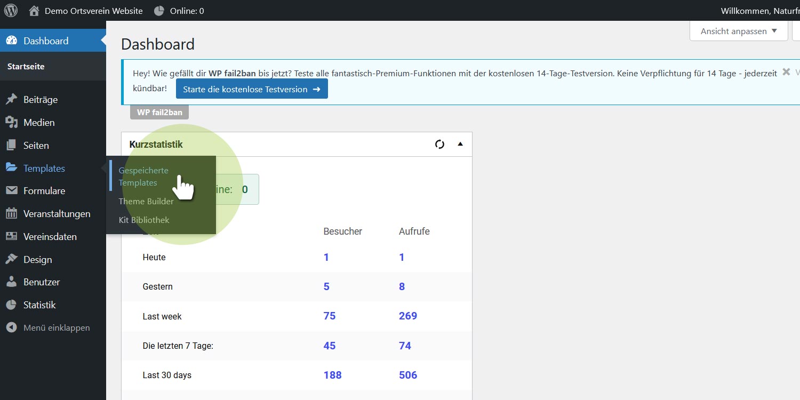Click the Templates folder icon

pos(11,168)
